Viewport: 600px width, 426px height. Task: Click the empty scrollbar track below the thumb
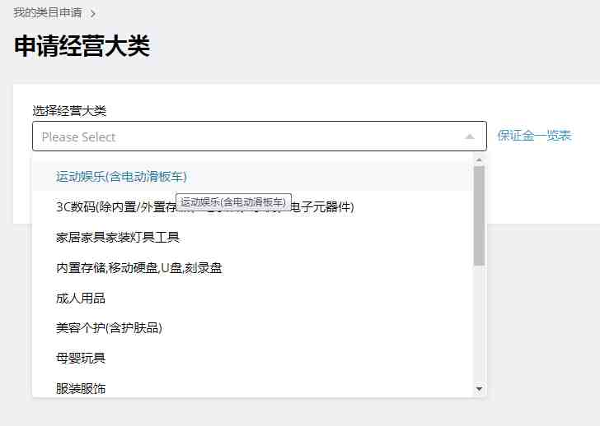(x=479, y=325)
